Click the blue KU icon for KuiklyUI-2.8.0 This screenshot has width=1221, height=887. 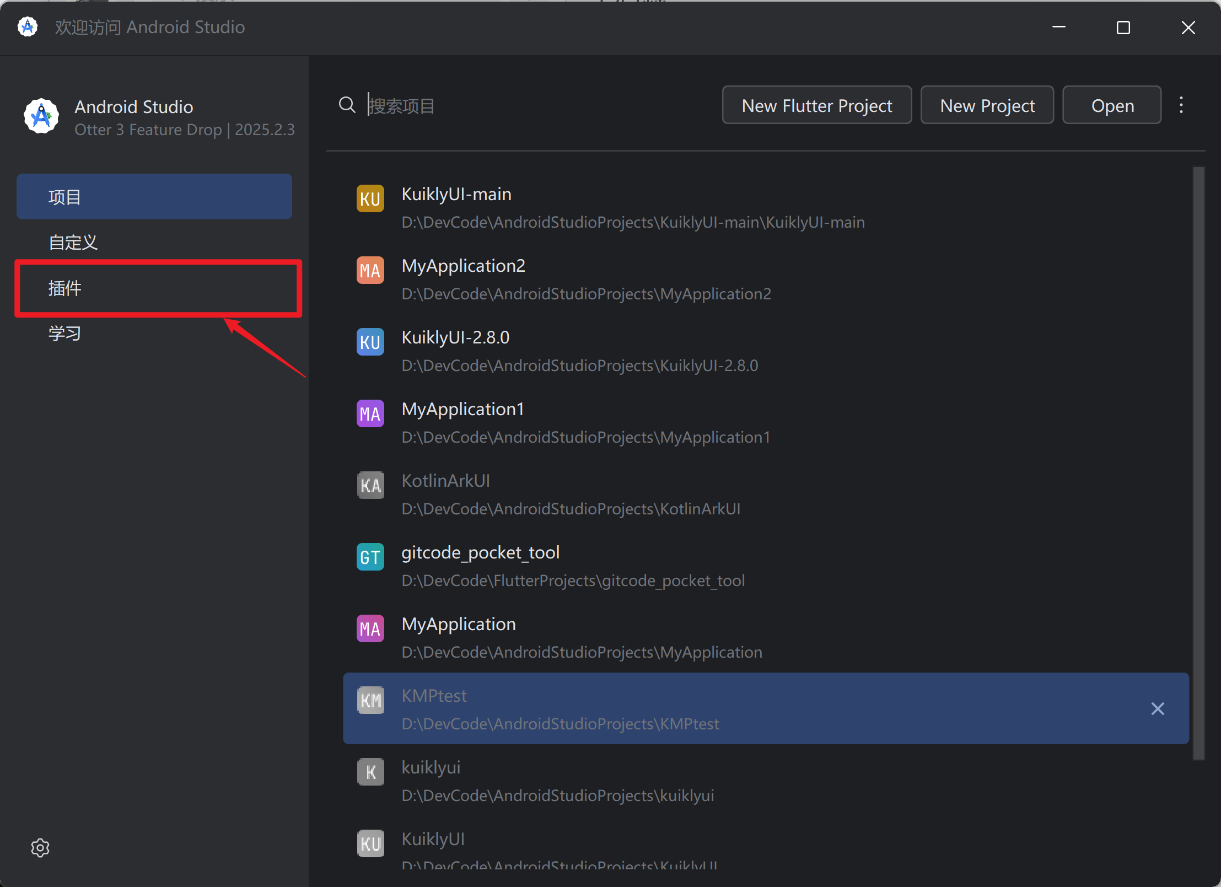(370, 342)
